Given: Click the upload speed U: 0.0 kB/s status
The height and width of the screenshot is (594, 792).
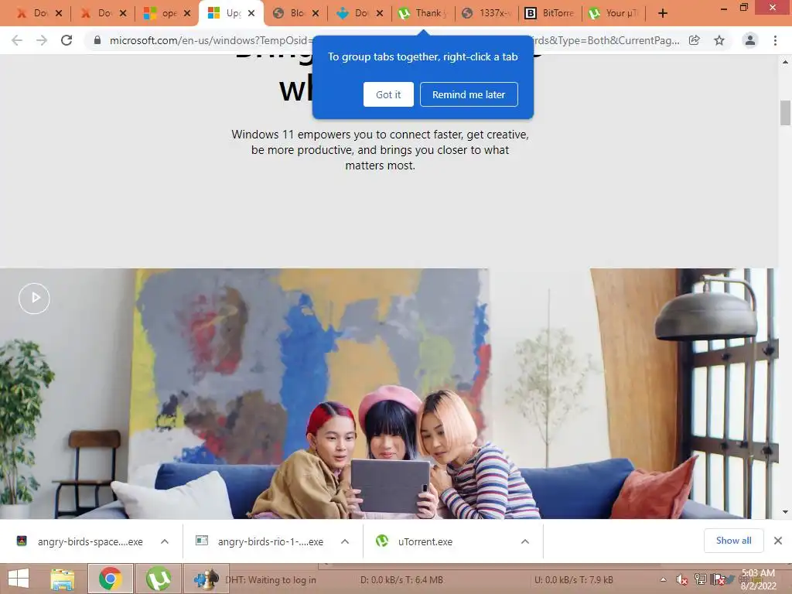Looking at the screenshot, I should click(x=574, y=580).
